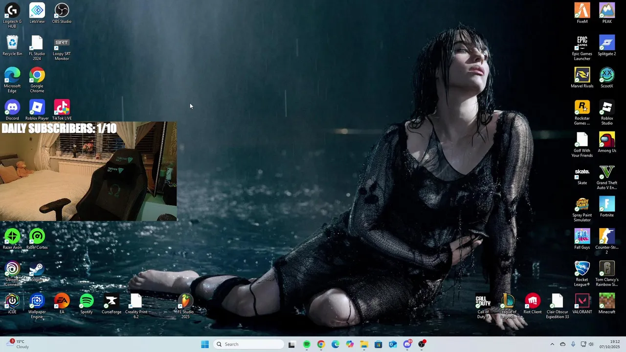Open the Windows Start menu

point(205,344)
